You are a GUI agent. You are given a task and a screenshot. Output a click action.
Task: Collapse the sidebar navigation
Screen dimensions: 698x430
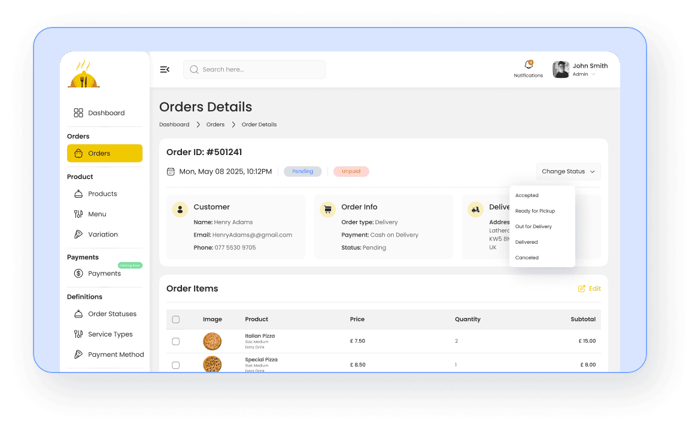(165, 69)
